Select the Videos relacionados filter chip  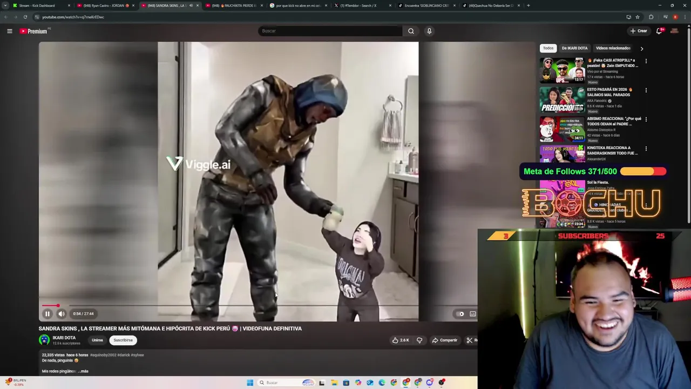point(613,48)
